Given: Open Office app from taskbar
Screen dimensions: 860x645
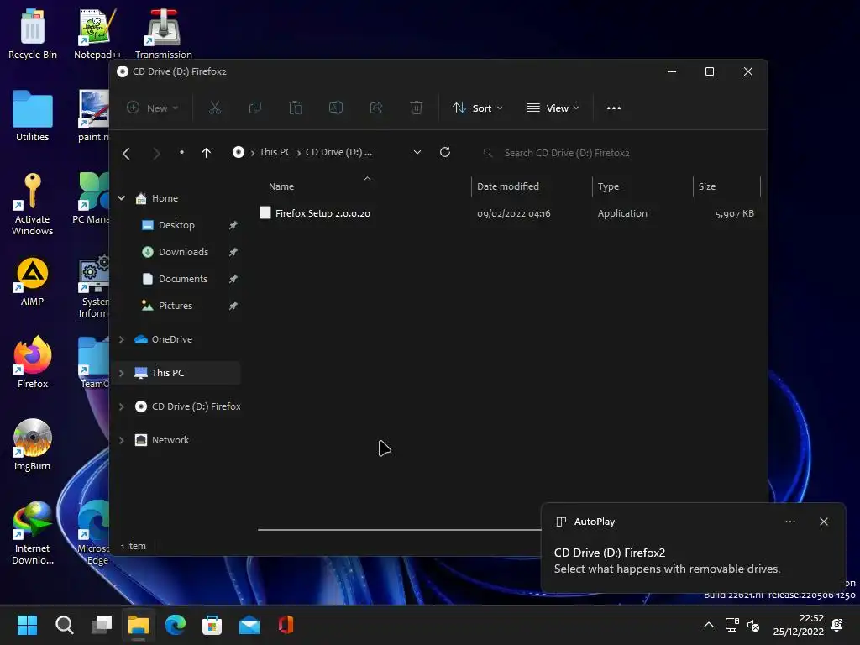Looking at the screenshot, I should [286, 625].
